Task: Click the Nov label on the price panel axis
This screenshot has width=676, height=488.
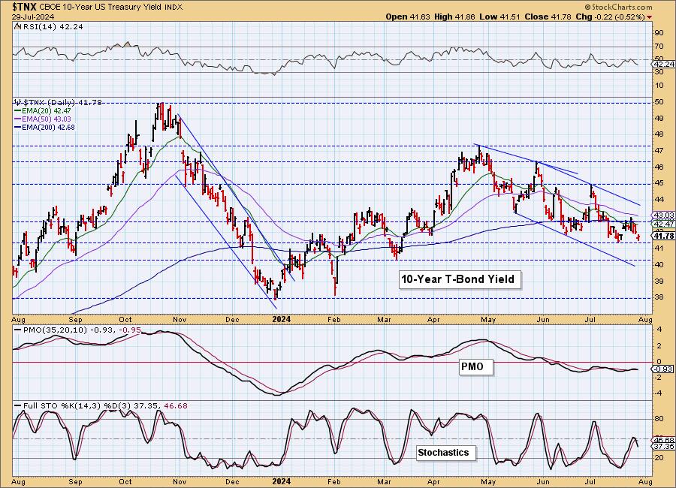Action: point(180,319)
